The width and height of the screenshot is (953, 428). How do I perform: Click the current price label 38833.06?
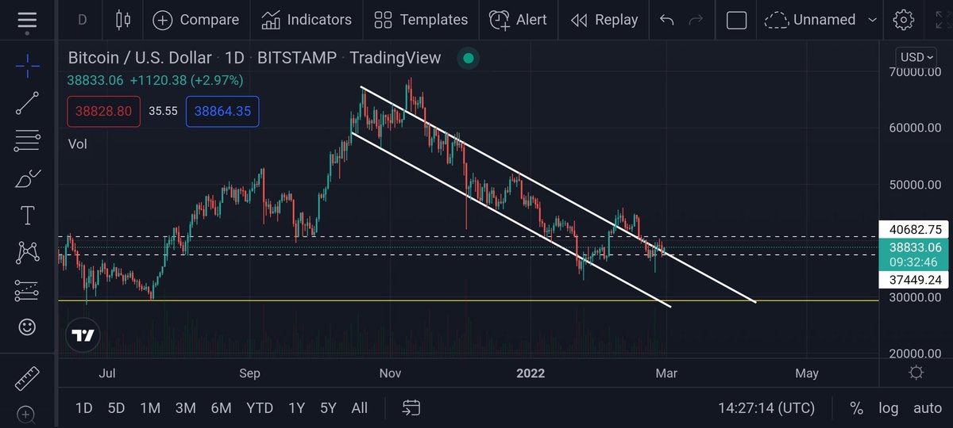click(915, 254)
